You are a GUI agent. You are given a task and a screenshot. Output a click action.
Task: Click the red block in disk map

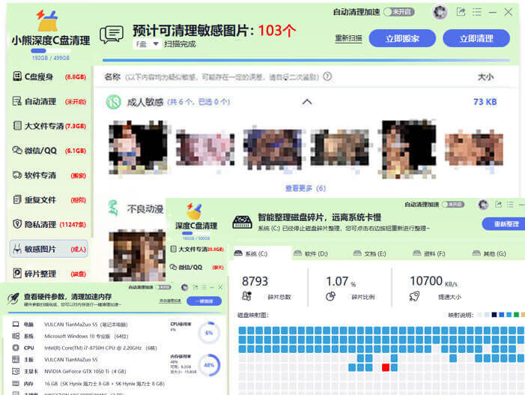coord(386,367)
